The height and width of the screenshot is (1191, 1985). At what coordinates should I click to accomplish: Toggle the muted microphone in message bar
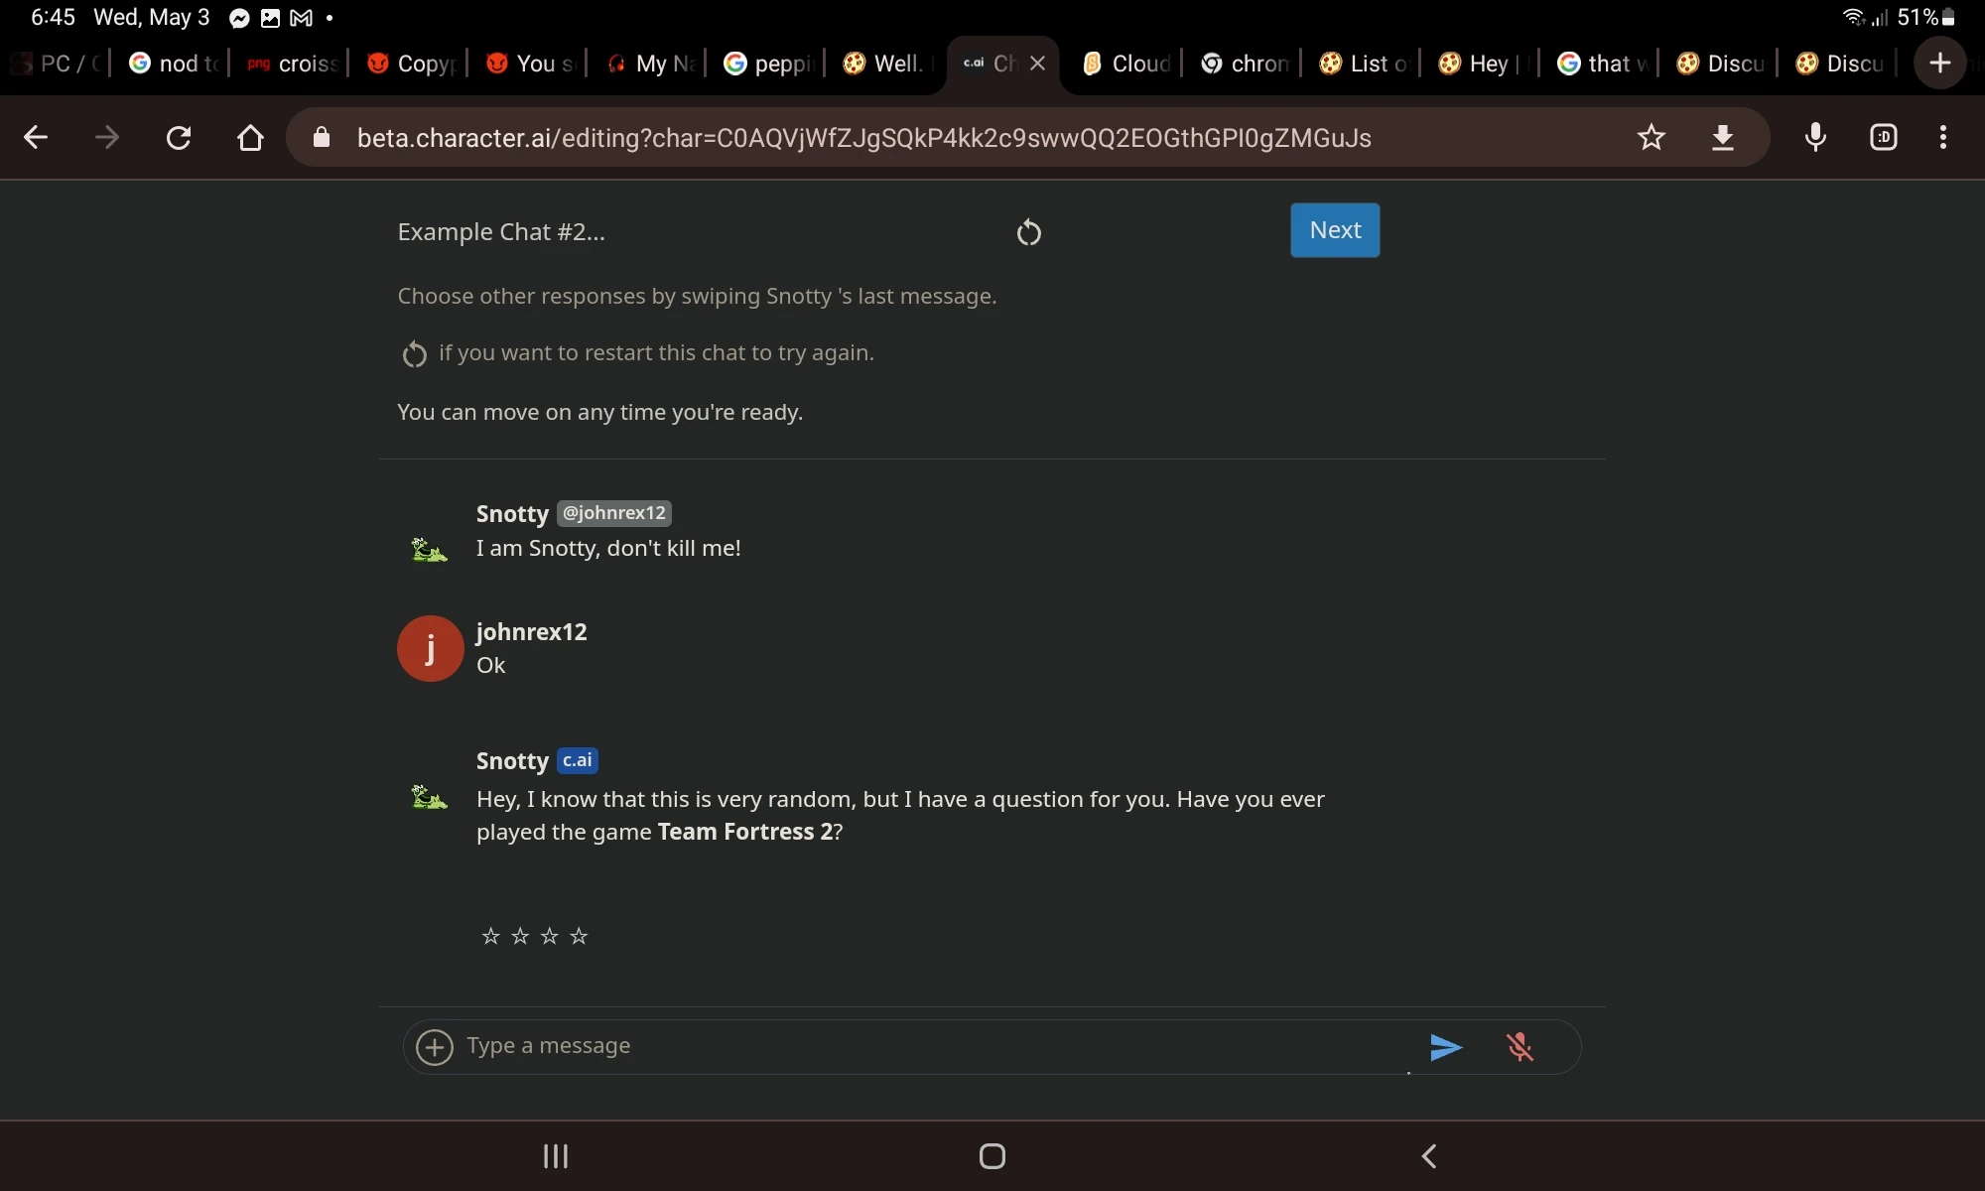point(1520,1047)
